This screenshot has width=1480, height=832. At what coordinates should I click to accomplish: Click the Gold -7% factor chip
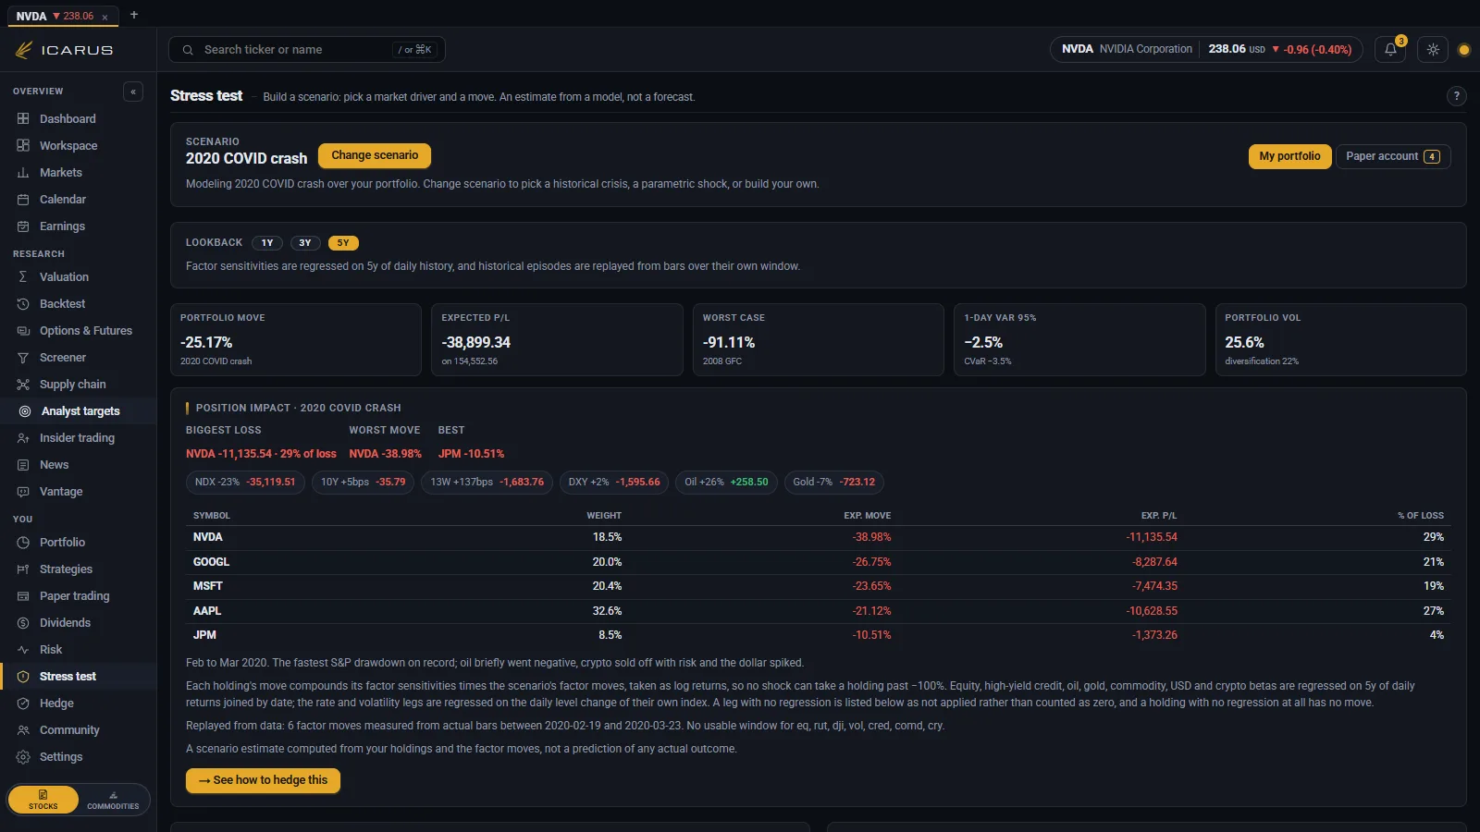point(833,482)
